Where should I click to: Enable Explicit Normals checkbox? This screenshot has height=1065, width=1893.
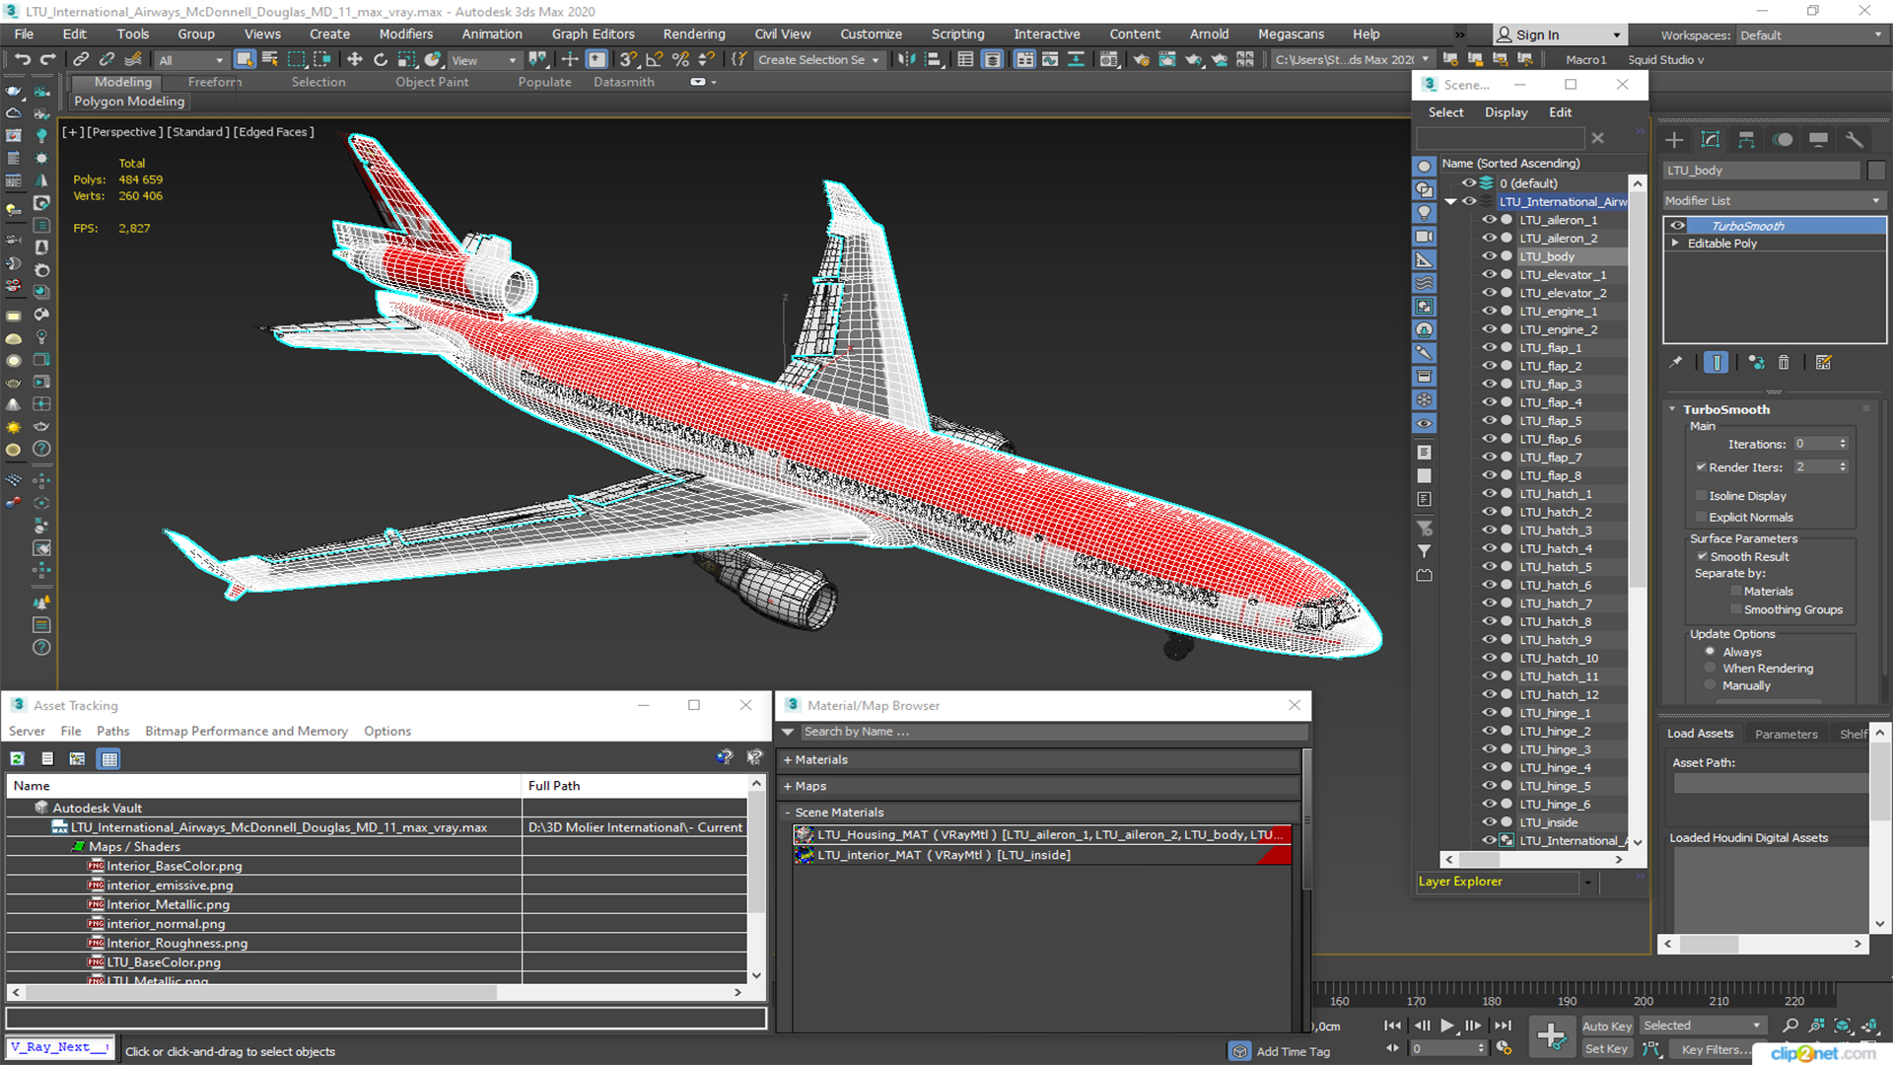click(1701, 518)
